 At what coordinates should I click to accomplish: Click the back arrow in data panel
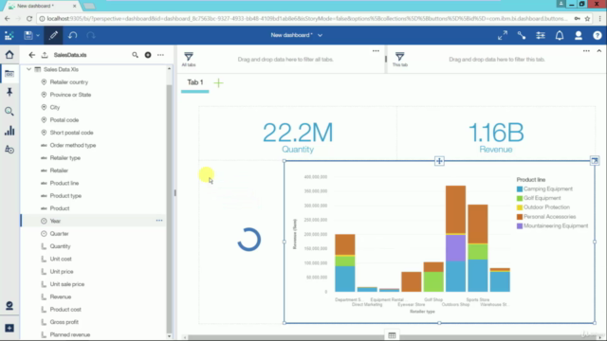point(31,55)
